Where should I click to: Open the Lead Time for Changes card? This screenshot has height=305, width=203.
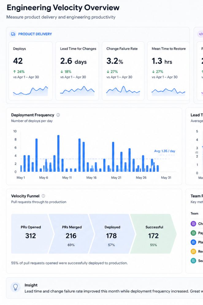click(x=77, y=71)
